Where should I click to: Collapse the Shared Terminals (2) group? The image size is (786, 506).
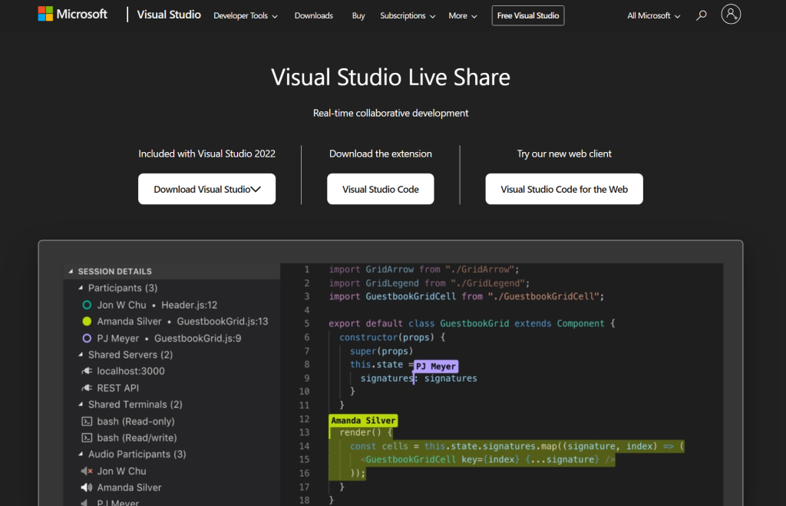pyautogui.click(x=81, y=404)
